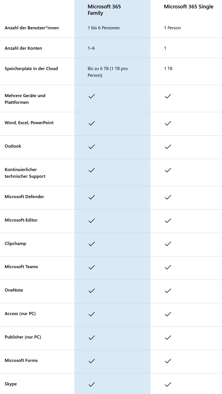222x394 pixels.
Task: Click the Single checkmark for Microsoft Teams
Action: point(168,267)
